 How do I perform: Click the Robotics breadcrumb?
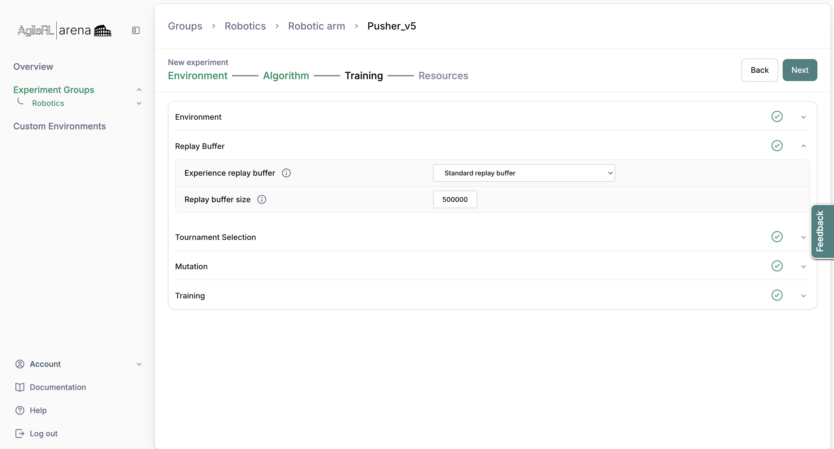[245, 26]
